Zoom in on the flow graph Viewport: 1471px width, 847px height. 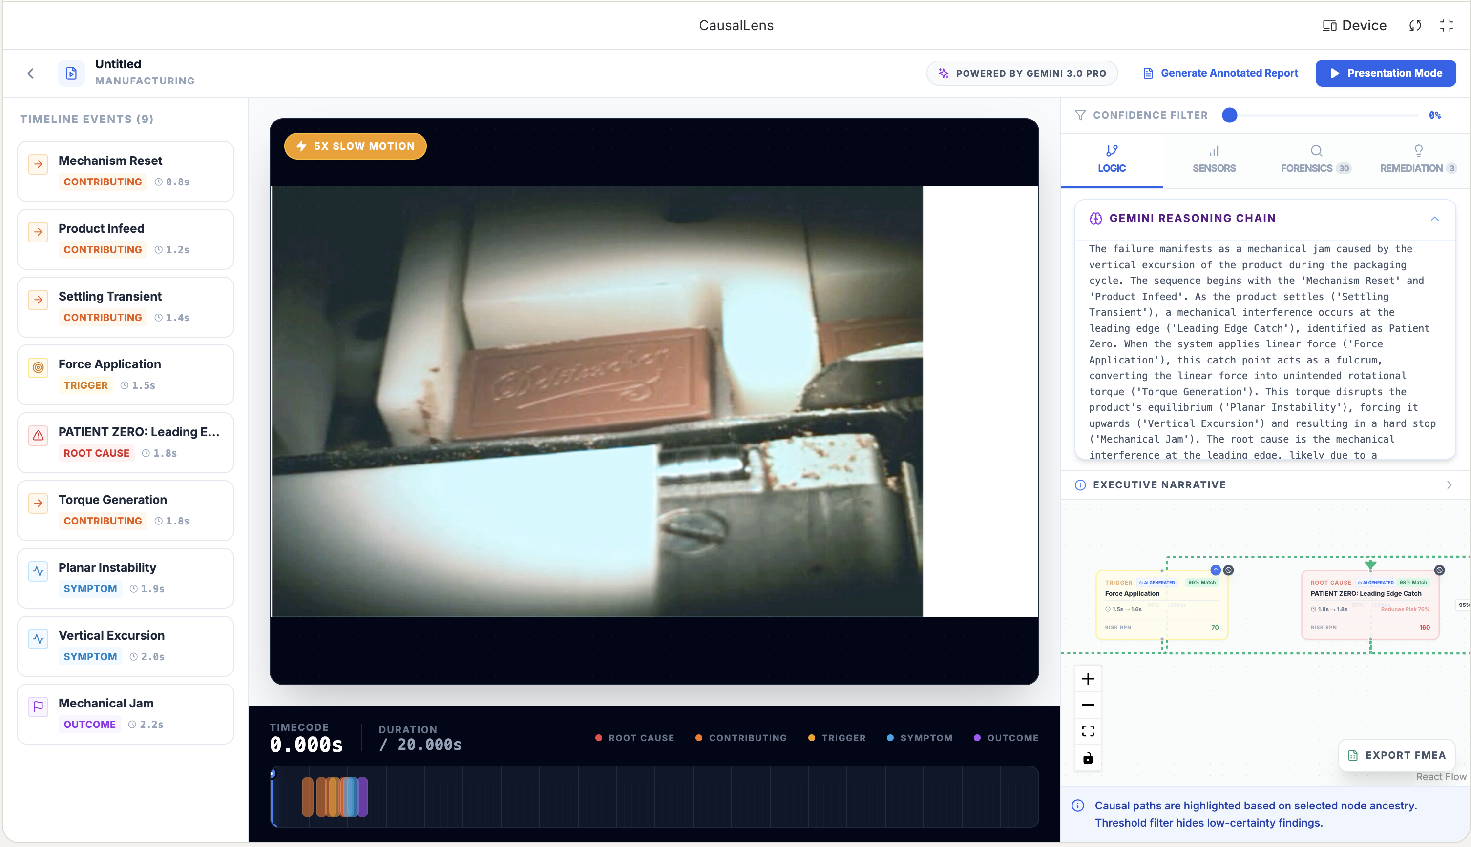point(1088,679)
